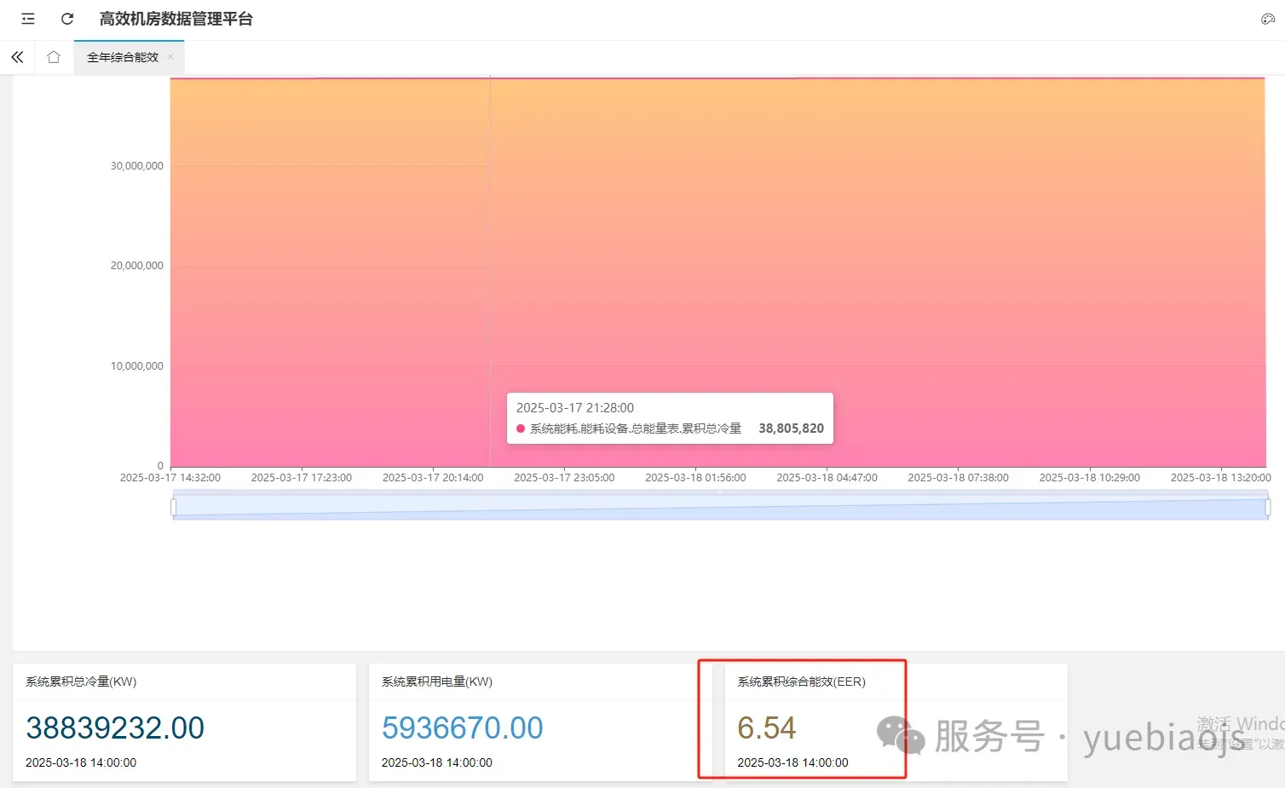Click the left handle of zoom slider

point(173,508)
